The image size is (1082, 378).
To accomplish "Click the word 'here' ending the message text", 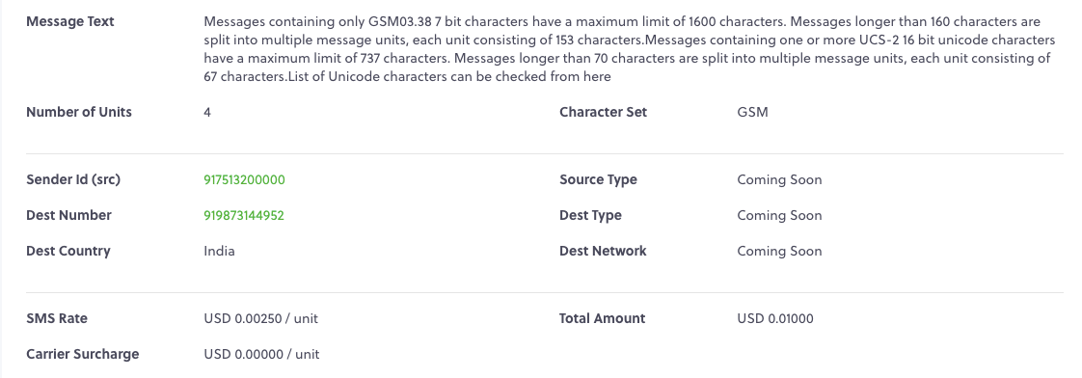I will coord(597,77).
